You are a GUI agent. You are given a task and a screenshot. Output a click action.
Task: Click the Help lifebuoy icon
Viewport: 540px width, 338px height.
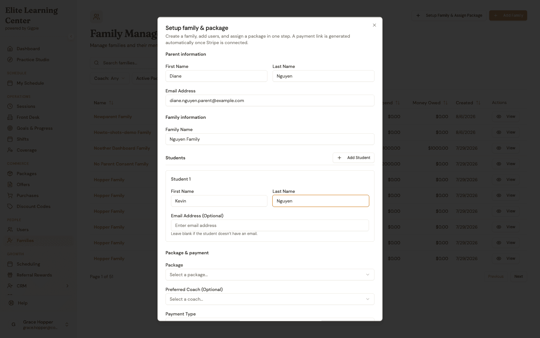(x=11, y=303)
